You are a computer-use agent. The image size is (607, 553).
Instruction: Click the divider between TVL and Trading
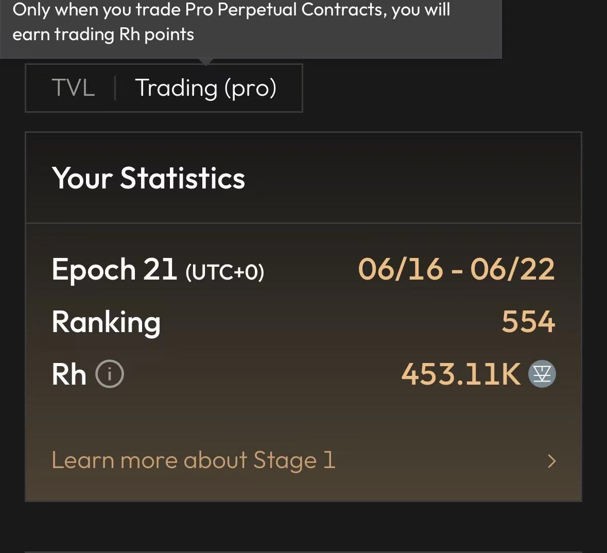pos(115,88)
